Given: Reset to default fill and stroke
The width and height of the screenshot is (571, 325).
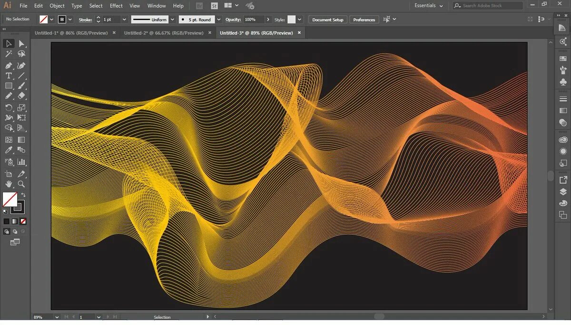Looking at the screenshot, I should 5,211.
